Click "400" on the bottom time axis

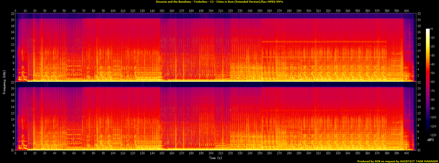click(406, 153)
